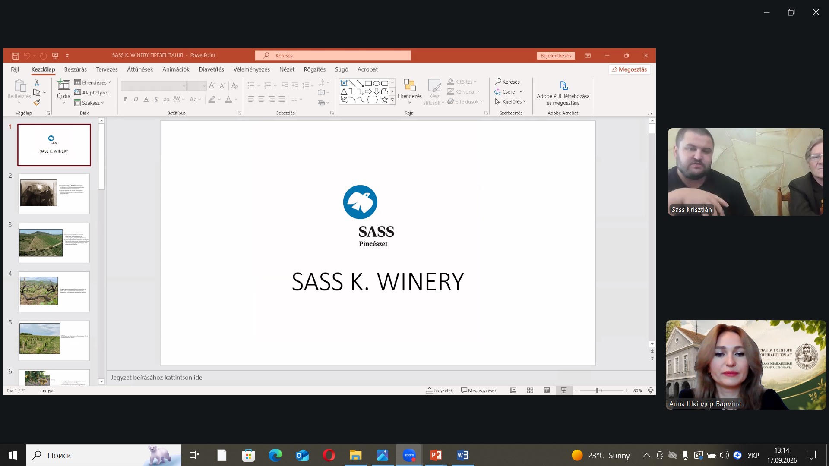
Task: Toggle the Megjegyzések comments pane
Action: (x=479, y=390)
